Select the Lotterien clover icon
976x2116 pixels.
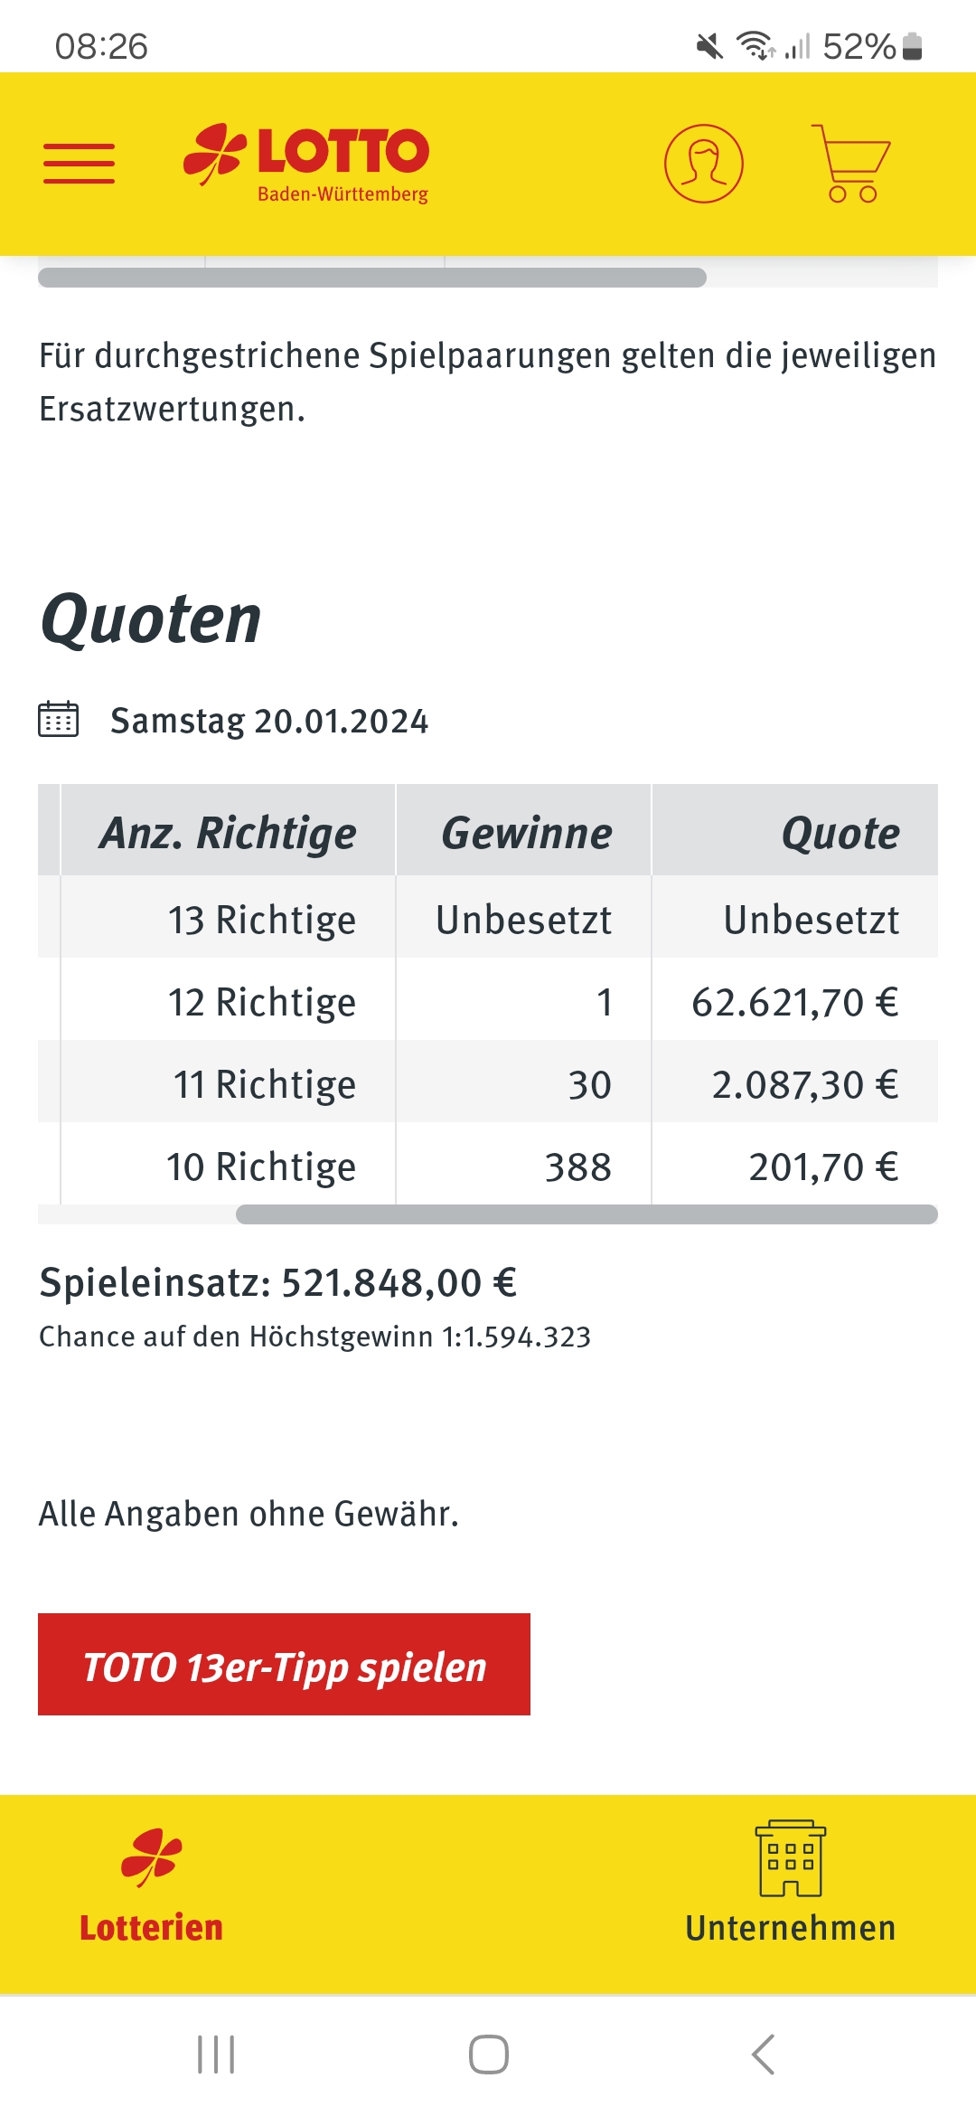pyautogui.click(x=152, y=1857)
